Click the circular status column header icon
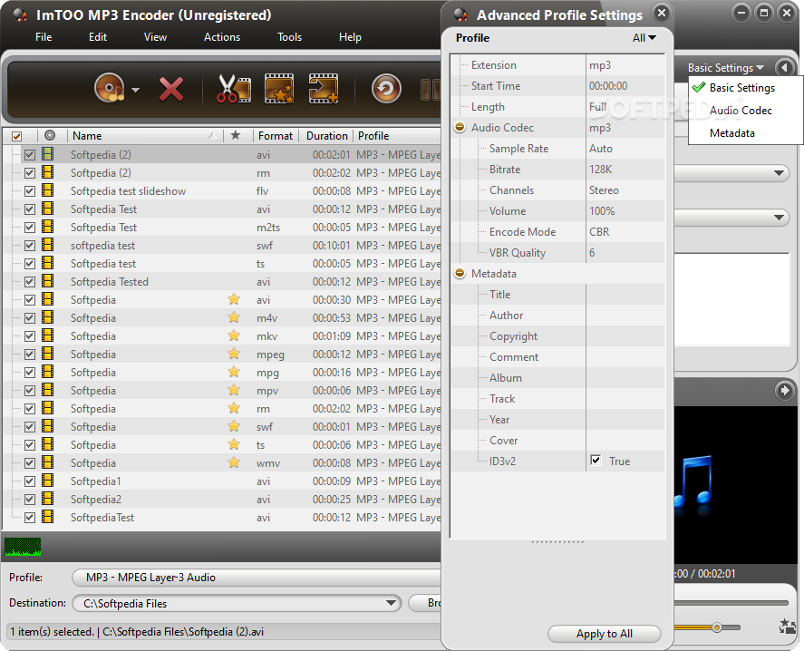This screenshot has height=651, width=804. (x=50, y=135)
